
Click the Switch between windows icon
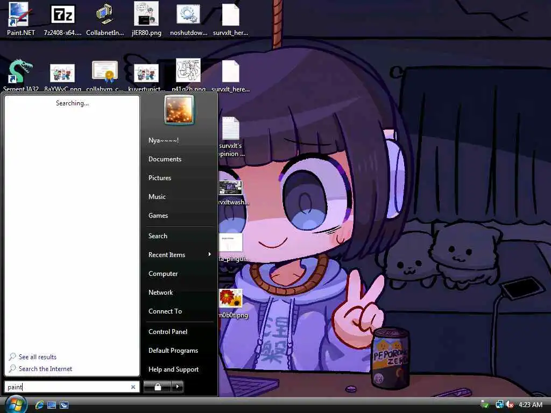pyautogui.click(x=64, y=405)
